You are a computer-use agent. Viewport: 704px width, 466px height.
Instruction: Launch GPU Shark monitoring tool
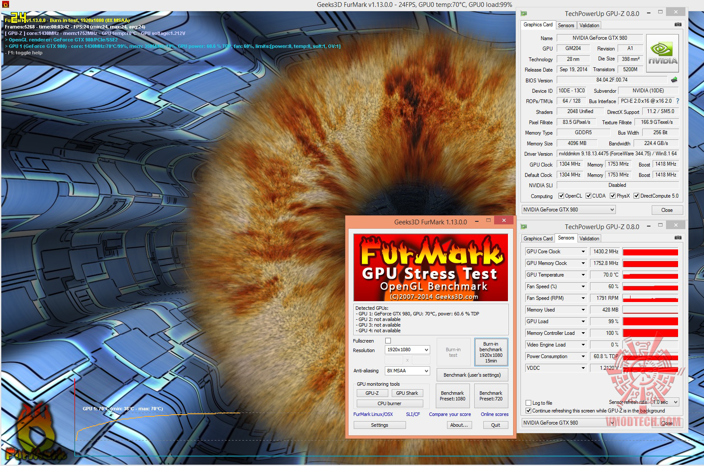tap(407, 393)
